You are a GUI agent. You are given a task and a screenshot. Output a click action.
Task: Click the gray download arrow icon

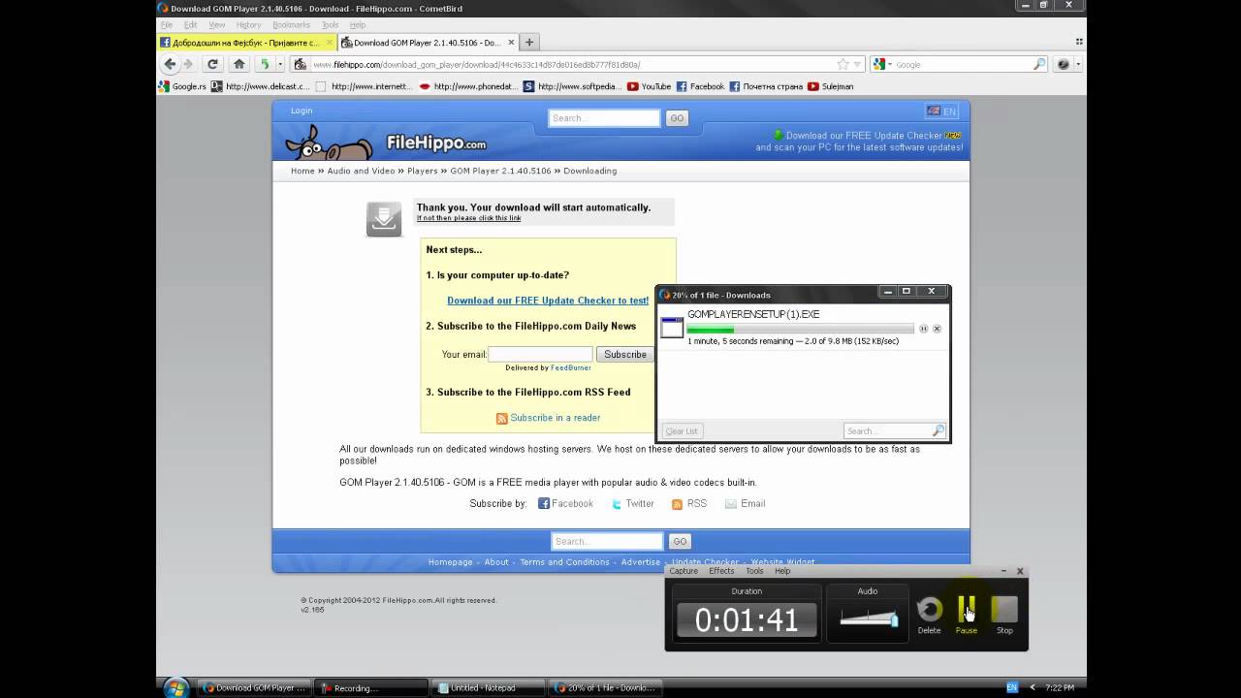click(x=384, y=219)
